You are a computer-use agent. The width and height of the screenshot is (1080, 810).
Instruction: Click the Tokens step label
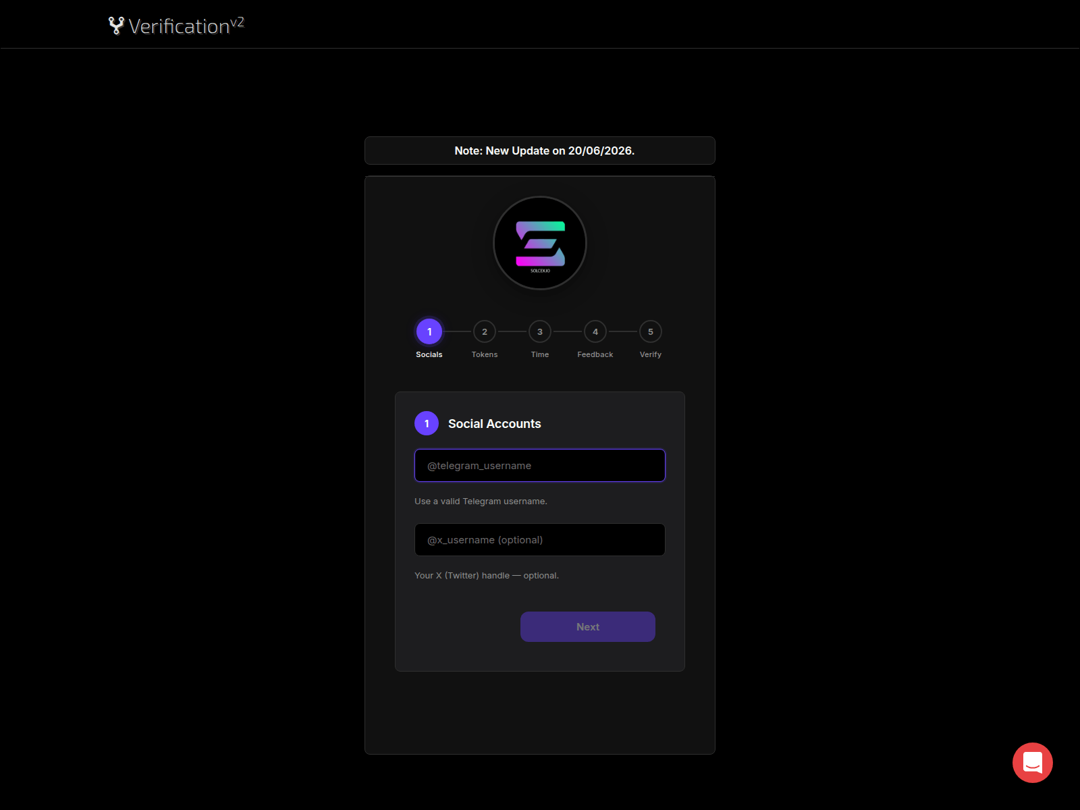pyautogui.click(x=484, y=354)
